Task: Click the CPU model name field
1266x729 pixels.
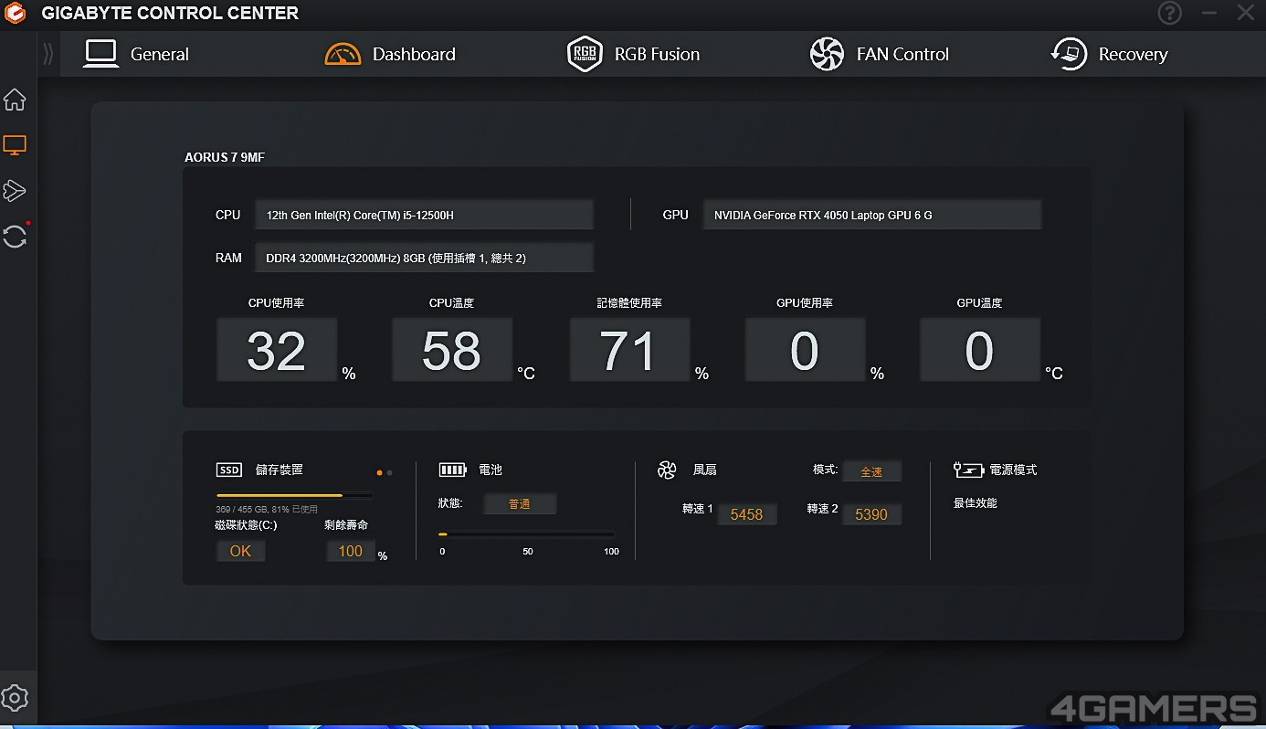Action: point(425,215)
